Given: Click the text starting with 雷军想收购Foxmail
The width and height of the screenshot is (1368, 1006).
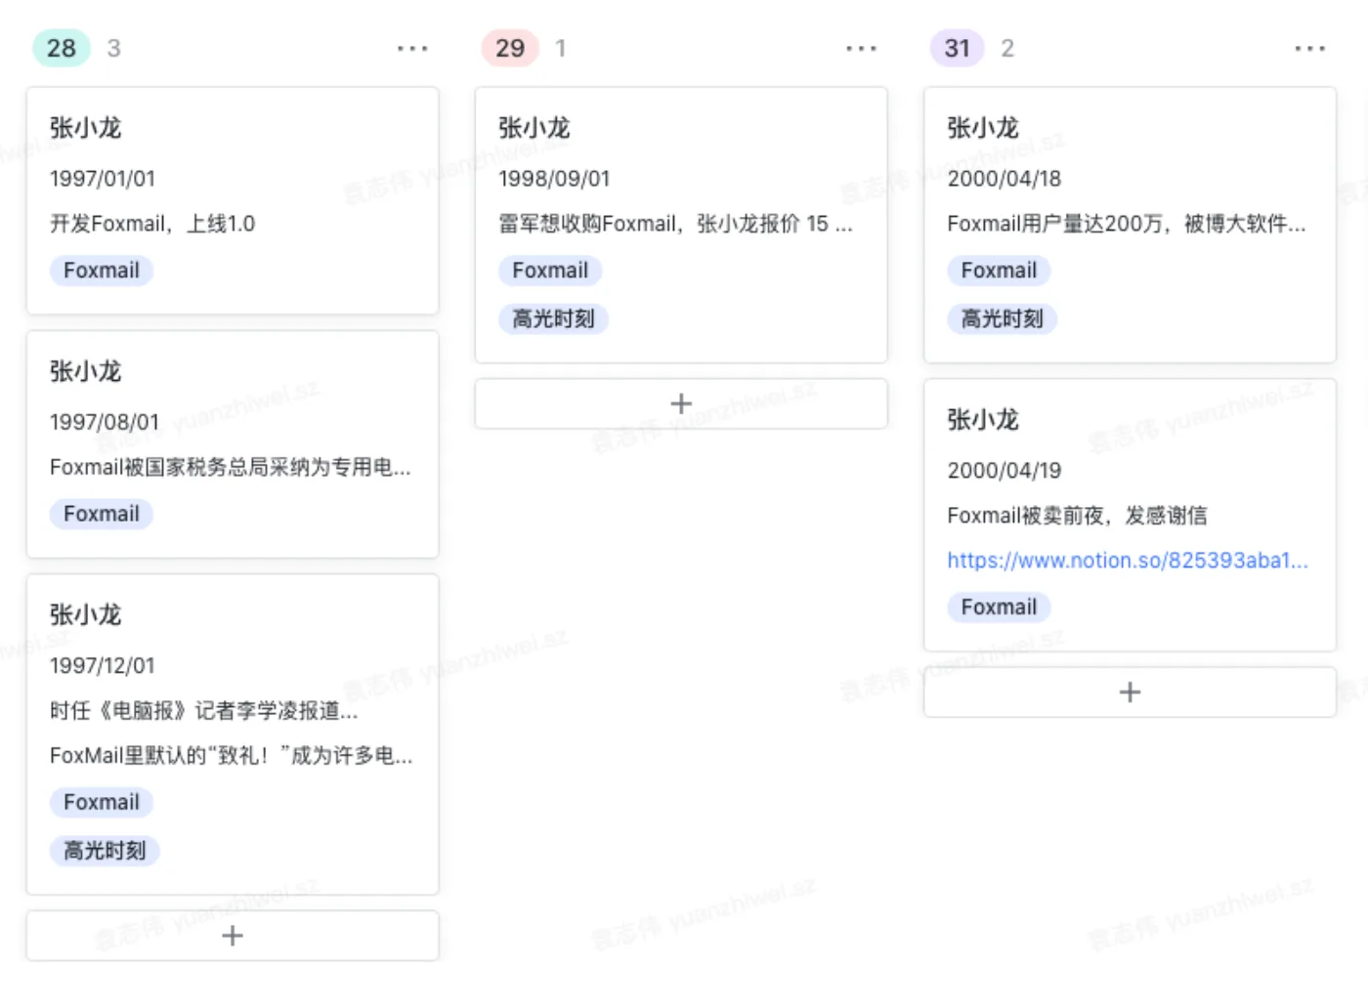Looking at the screenshot, I should click(x=675, y=224).
